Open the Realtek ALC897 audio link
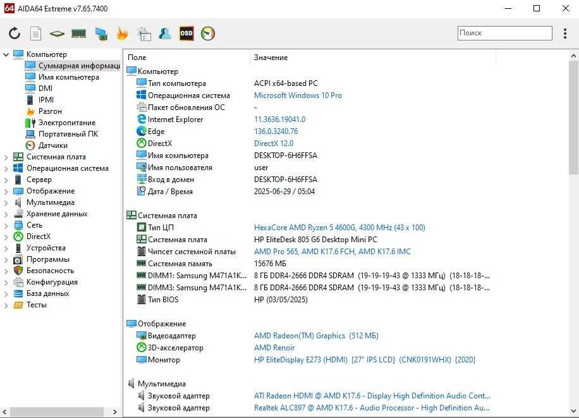The height and width of the screenshot is (418, 579). (x=372, y=408)
